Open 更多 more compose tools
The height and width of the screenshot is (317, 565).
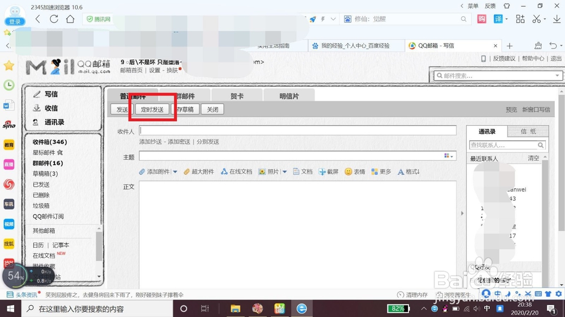click(381, 171)
